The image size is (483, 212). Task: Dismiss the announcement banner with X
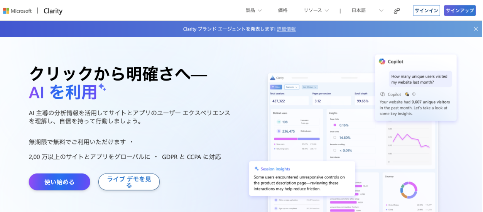coord(476,29)
